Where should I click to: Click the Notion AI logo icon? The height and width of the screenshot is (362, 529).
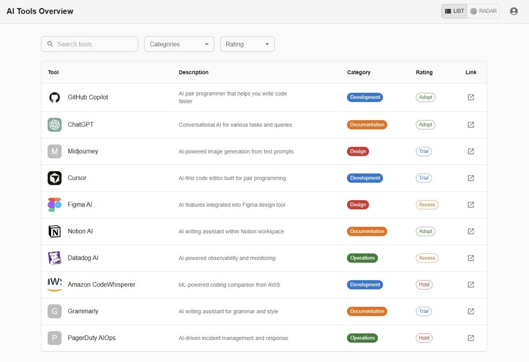(55, 231)
